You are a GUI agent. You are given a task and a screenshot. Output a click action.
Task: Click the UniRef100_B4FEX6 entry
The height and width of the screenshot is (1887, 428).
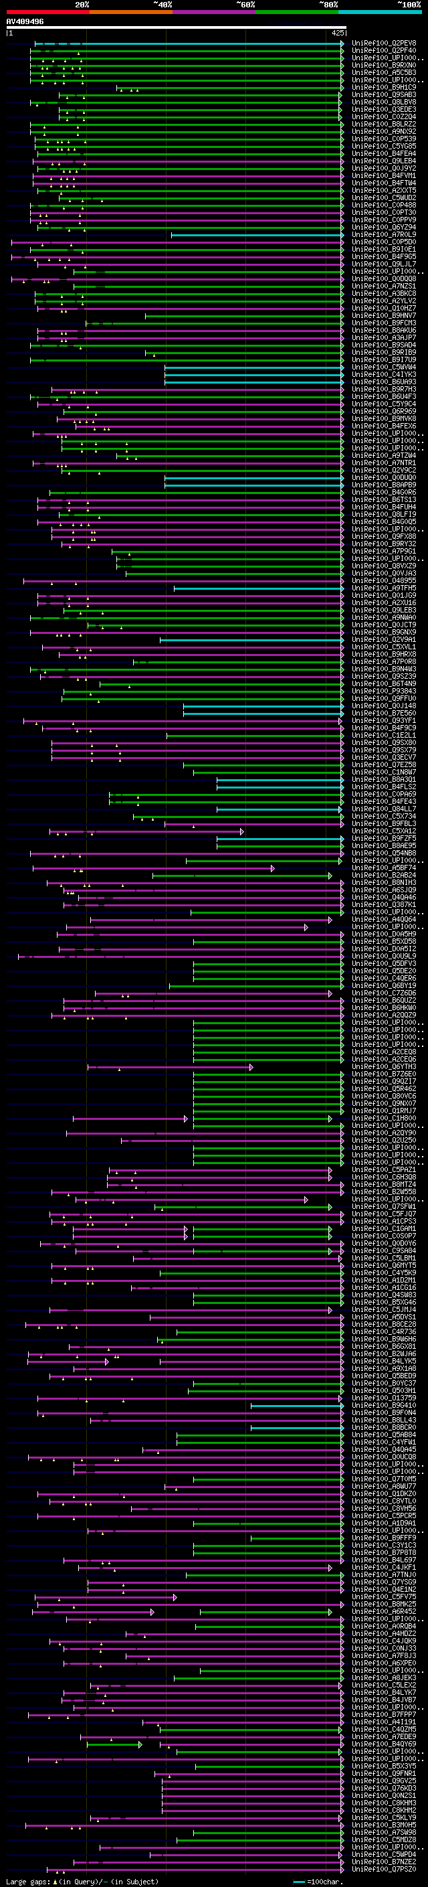pos(383,426)
